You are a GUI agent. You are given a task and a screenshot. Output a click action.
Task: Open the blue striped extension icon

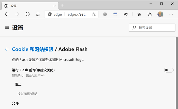(x=115, y=14)
